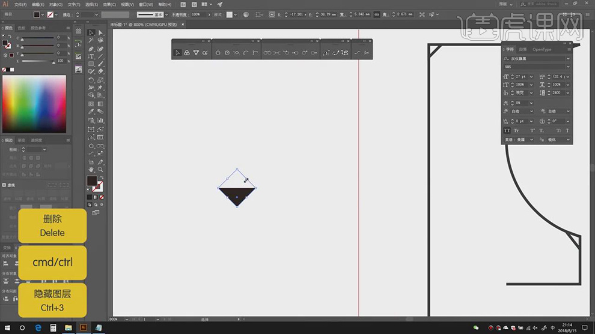Toggle Small Caps (Tr) text style
The height and width of the screenshot is (334, 595).
coord(516,130)
